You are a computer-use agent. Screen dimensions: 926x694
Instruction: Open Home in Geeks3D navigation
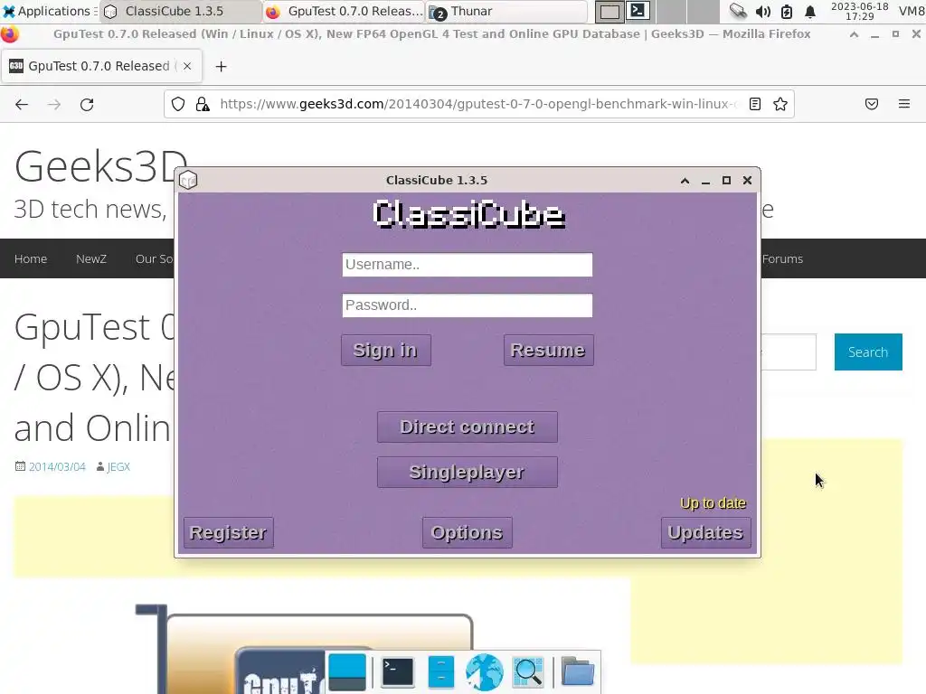coord(31,258)
